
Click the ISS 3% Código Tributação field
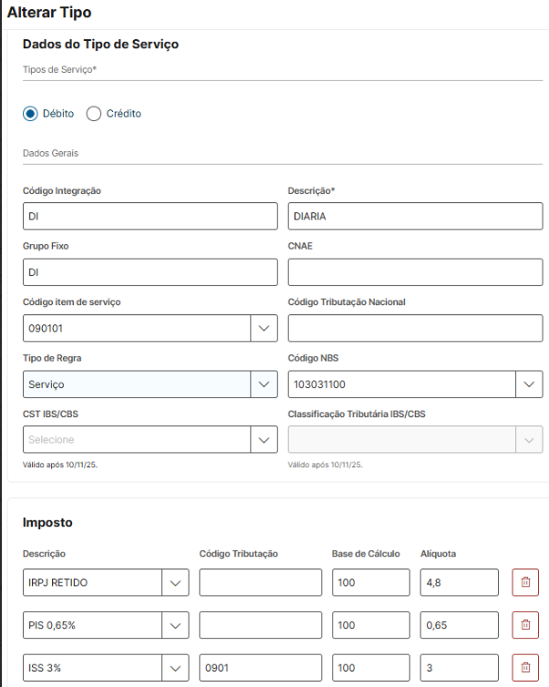click(x=260, y=668)
